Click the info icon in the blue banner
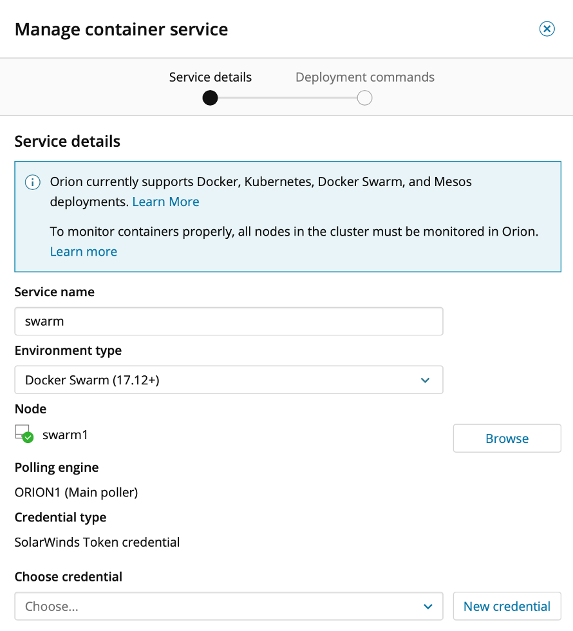 tap(32, 182)
